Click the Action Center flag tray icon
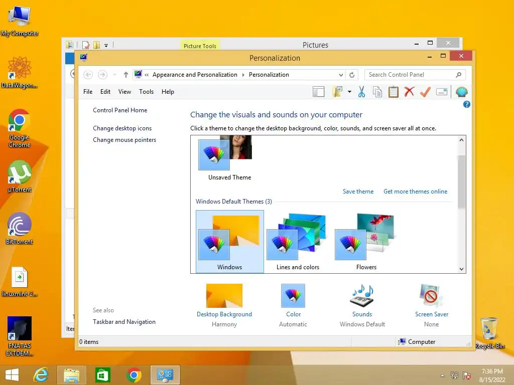The height and width of the screenshot is (385, 514). tap(467, 375)
